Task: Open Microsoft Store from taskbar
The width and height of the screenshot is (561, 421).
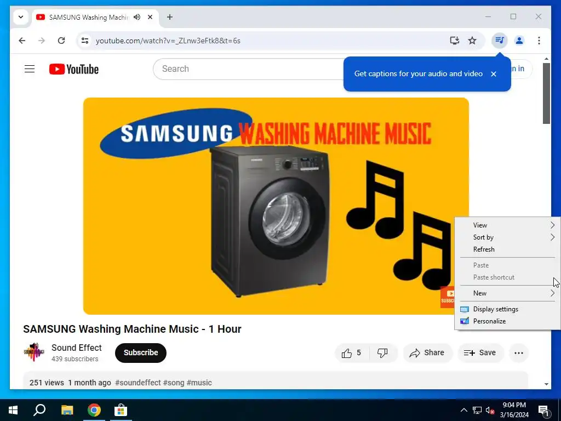Action: pos(121,410)
